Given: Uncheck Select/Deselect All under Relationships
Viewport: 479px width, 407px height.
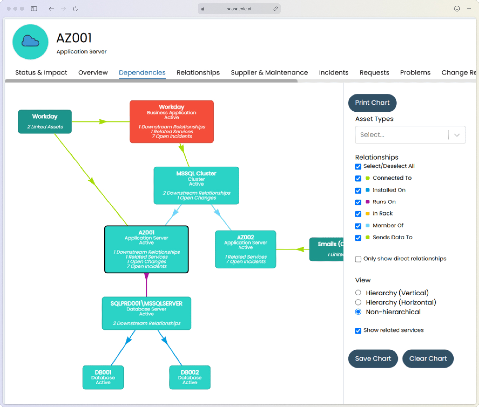Looking at the screenshot, I should click(x=358, y=167).
